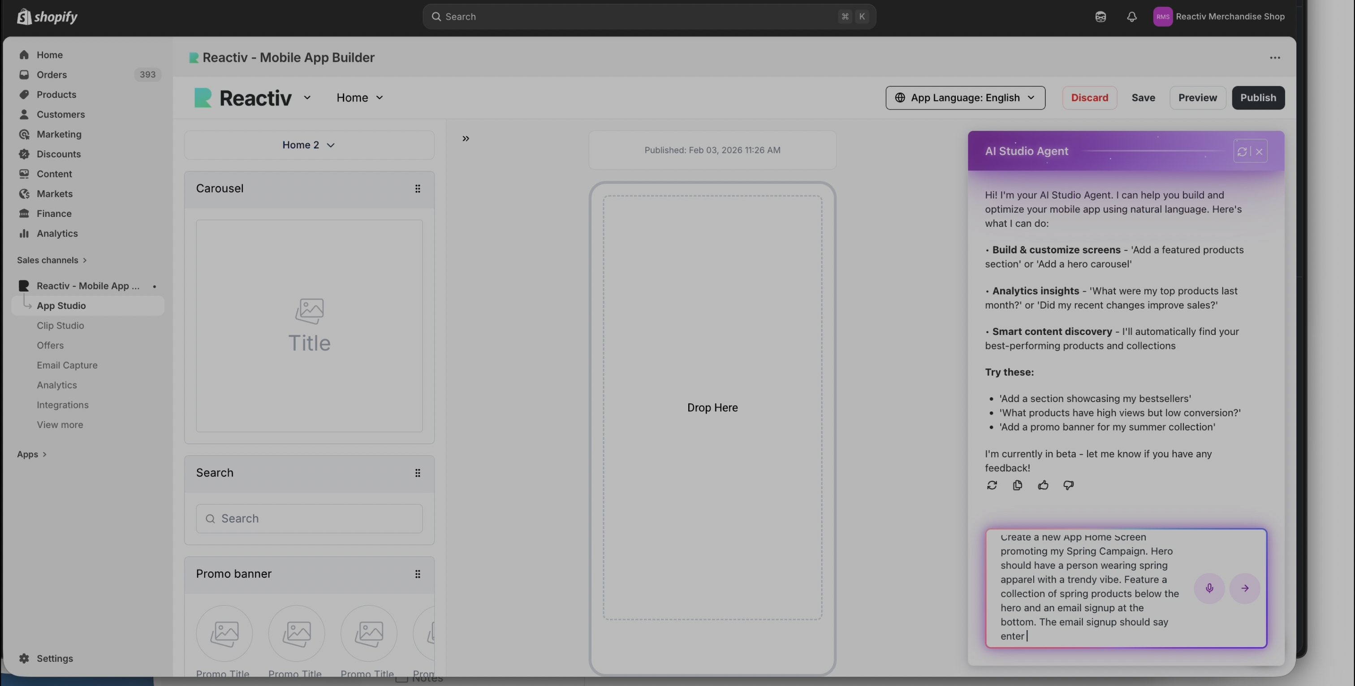Screen dimensions: 1355x686
Task: Select the first Promo Title thumbnail
Action: coord(224,634)
